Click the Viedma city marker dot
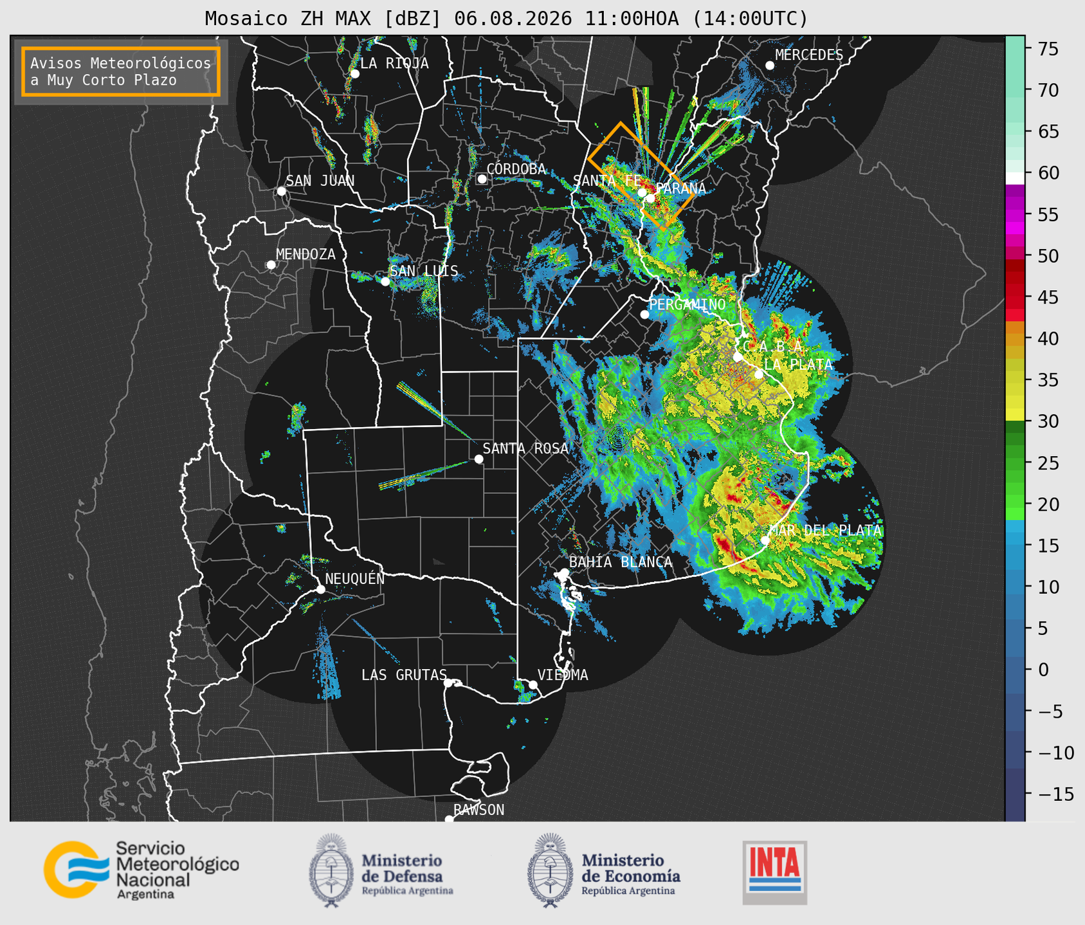The height and width of the screenshot is (925, 1085). coord(533,684)
